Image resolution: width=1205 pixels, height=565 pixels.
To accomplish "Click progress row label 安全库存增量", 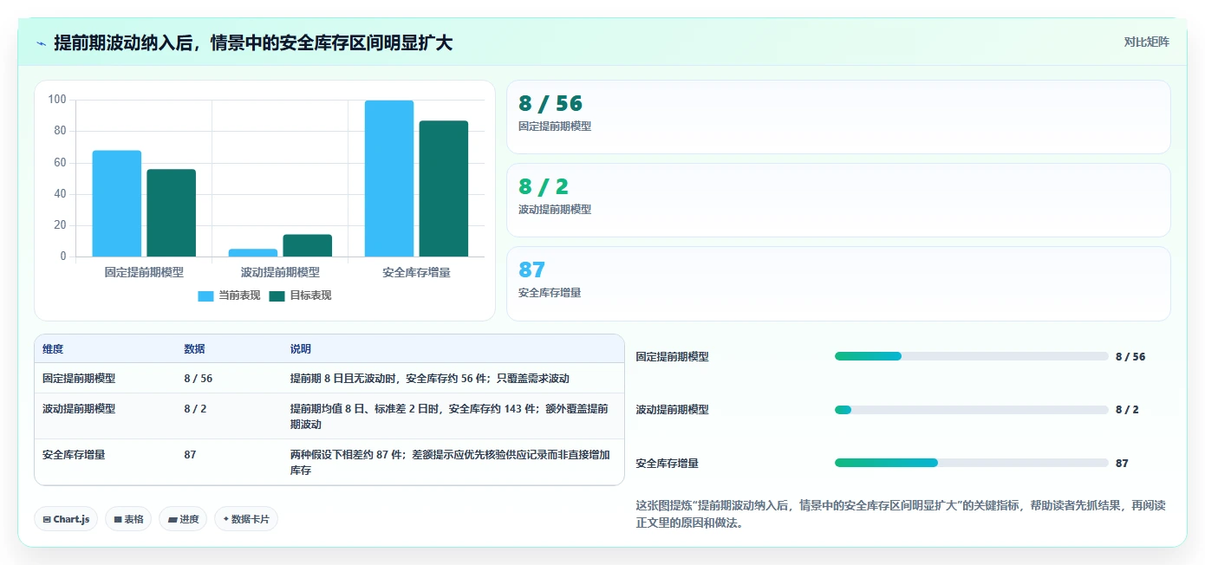I will point(667,463).
